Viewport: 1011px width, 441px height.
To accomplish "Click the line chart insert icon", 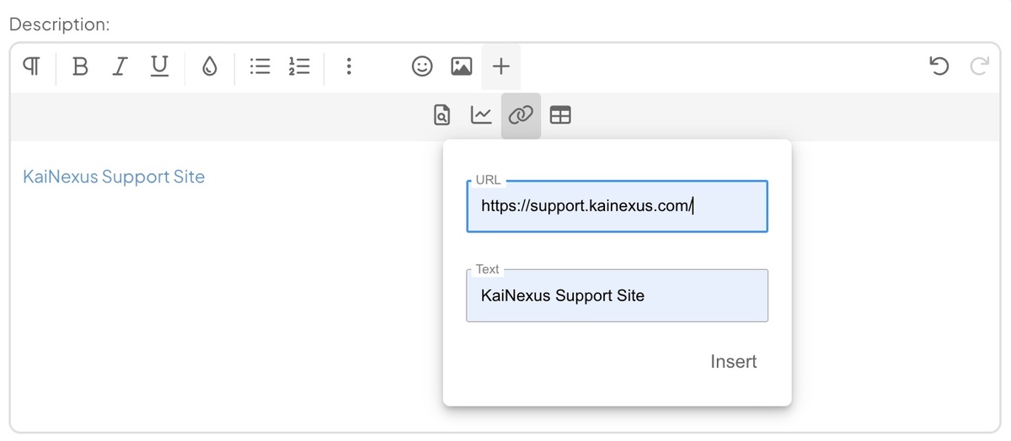I will [x=481, y=115].
